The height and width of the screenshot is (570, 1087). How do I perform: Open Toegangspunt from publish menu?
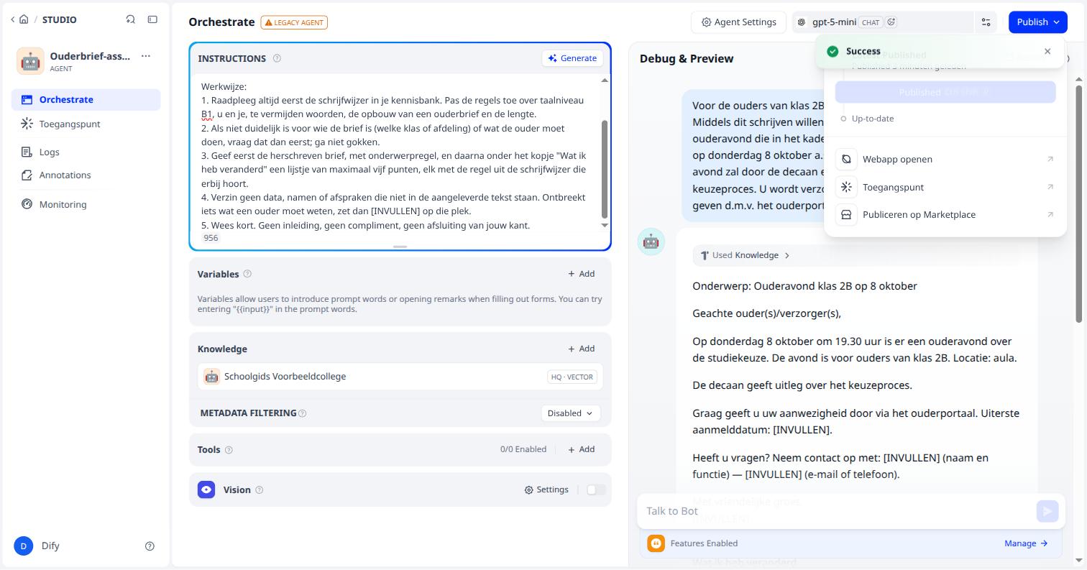[945, 187]
